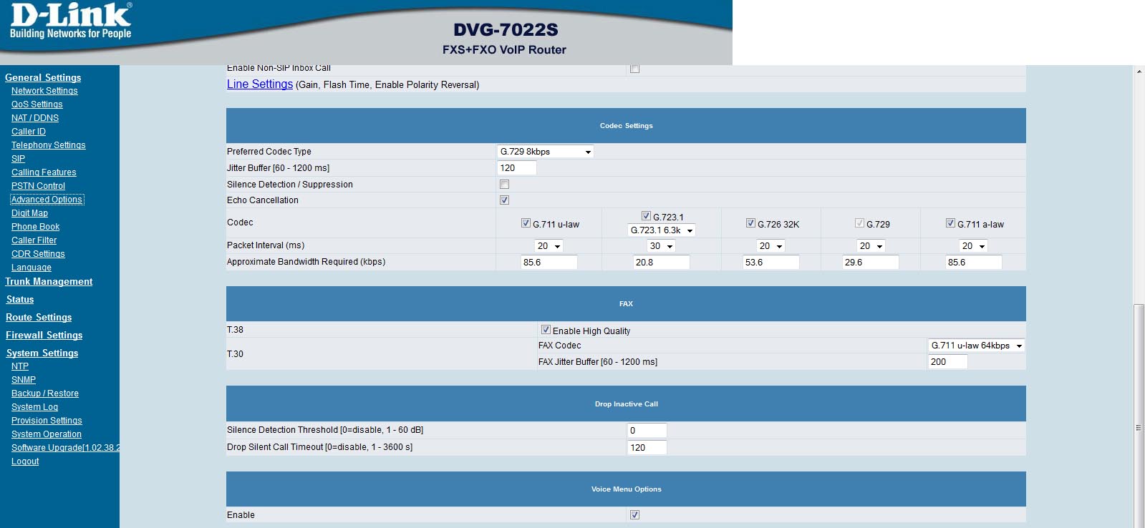This screenshot has width=1145, height=528.
Task: Open G.729 packet interval dropdown
Action: (x=871, y=246)
